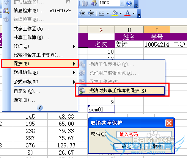The height and width of the screenshot is (158, 187).
Task: Click the Research (信息检索) binoculars icon
Action: click(6, 11)
